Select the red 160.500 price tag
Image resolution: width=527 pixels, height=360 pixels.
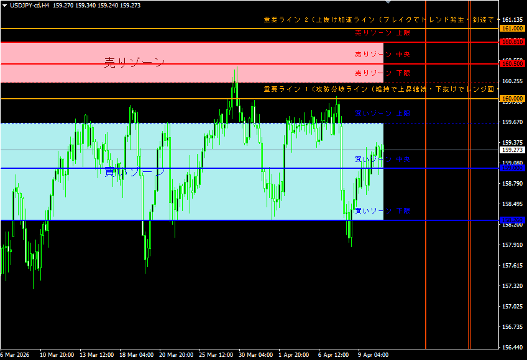[x=513, y=64]
